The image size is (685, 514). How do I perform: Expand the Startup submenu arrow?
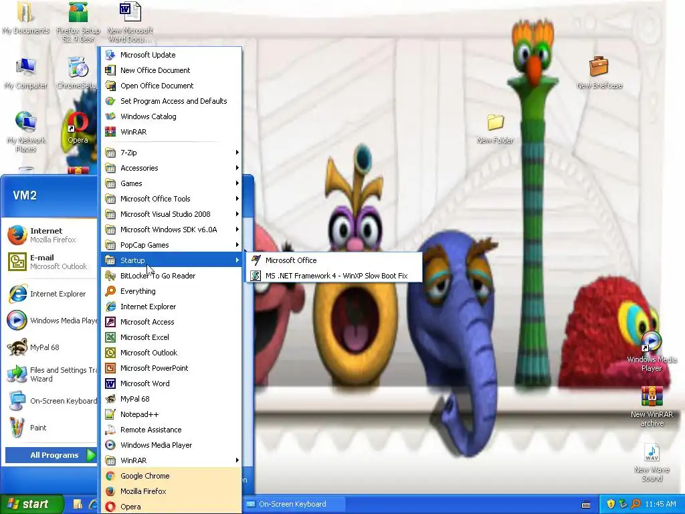(237, 260)
